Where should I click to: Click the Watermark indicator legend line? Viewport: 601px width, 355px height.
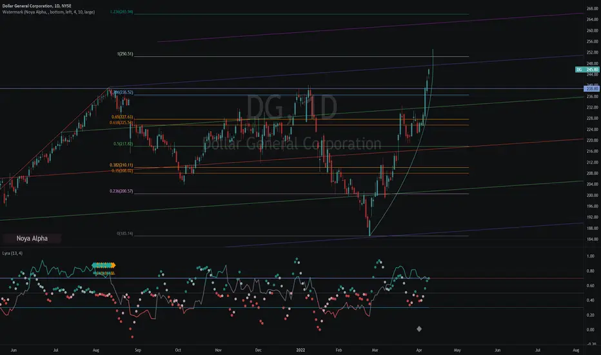click(x=48, y=12)
